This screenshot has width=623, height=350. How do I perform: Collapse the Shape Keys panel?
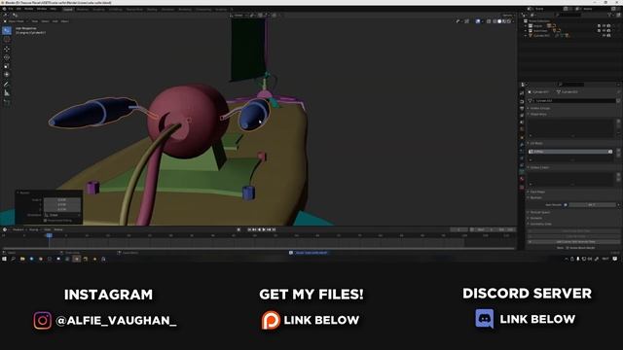point(537,114)
